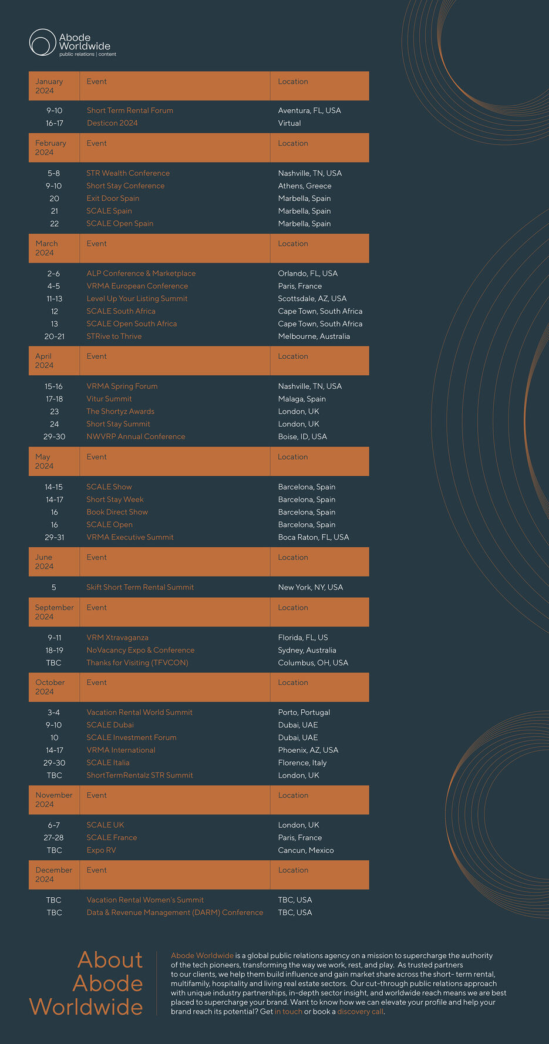Viewport: 549px width, 1044px height.
Task: Open the SCALE France event link
Action: pos(112,838)
